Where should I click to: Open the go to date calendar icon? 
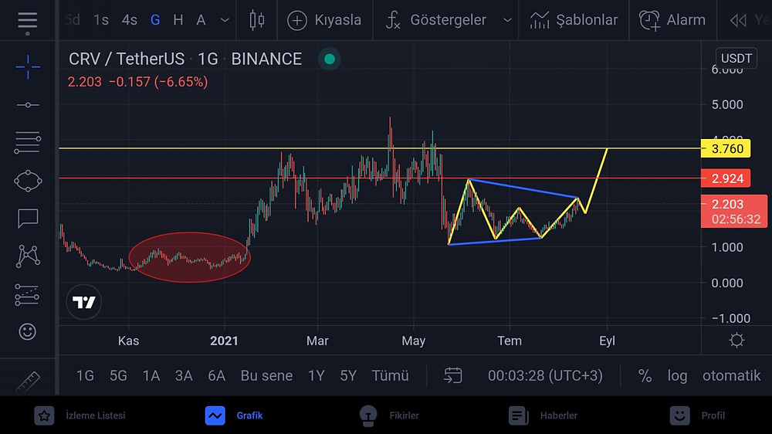click(452, 375)
